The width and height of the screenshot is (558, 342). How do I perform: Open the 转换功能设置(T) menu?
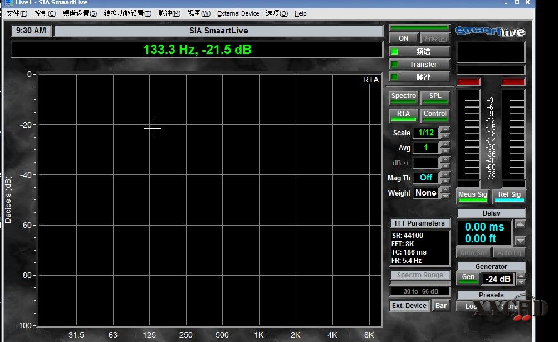coord(128,13)
